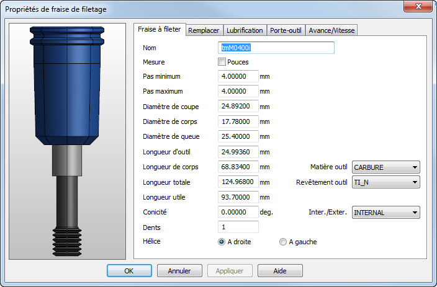Click the thread mill tool preview image
The image size is (437, 287).
tap(67, 141)
